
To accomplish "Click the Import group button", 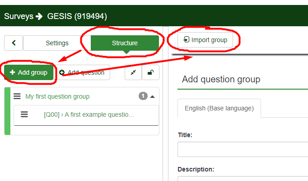I will click(x=205, y=40).
